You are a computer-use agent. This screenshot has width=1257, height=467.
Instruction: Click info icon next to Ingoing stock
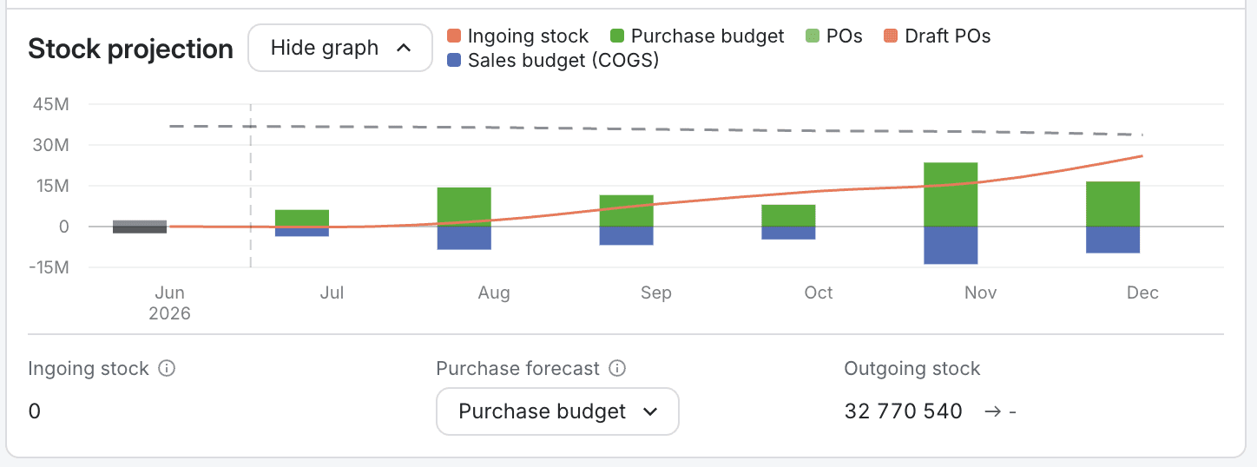tap(168, 368)
